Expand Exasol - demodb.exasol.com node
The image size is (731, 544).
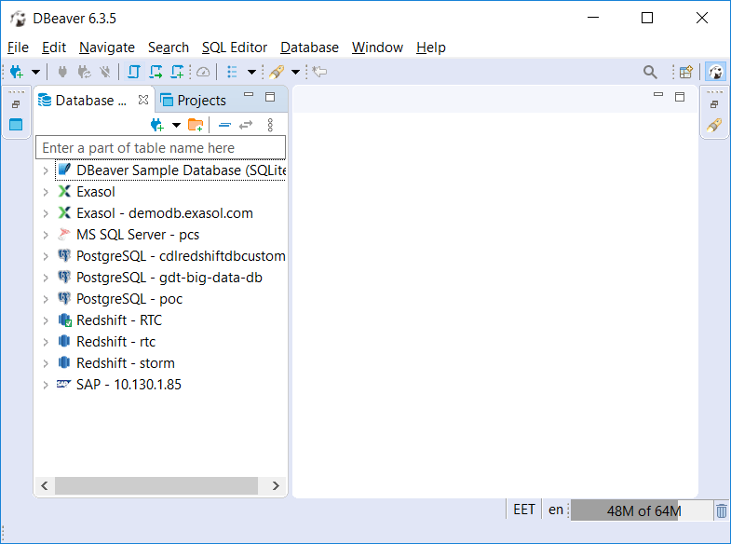coord(46,213)
